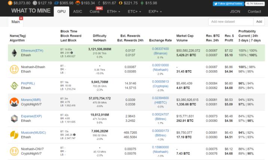Image resolution: width=268 pixels, height=160 pixels.
Task: Click the Rev. $ Profit column header
Action: coord(229,38)
